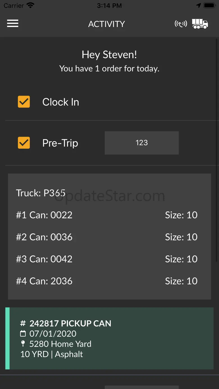
Task: Uncheck the Clock In checkbox
Action: click(x=24, y=102)
